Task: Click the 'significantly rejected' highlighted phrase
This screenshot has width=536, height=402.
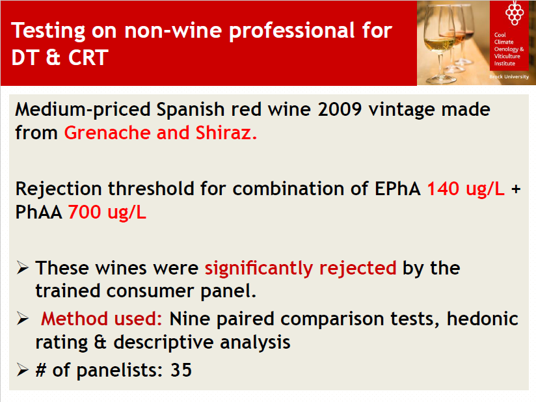Action: tap(301, 268)
